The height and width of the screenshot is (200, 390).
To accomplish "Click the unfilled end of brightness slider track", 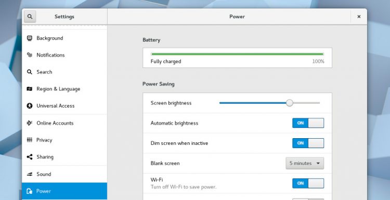I will tap(306, 103).
